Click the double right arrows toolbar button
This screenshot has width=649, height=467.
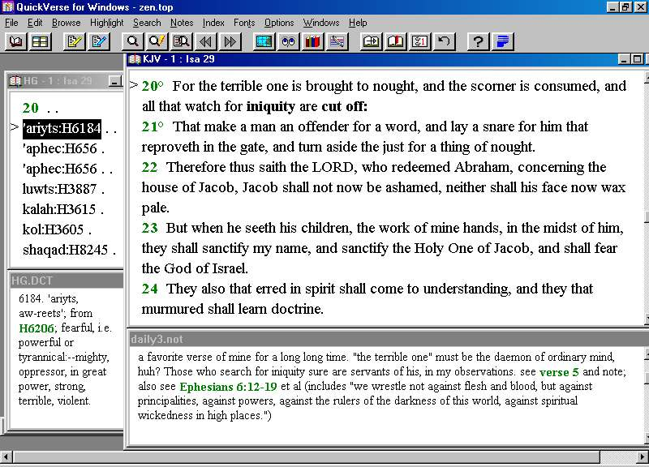coord(230,41)
